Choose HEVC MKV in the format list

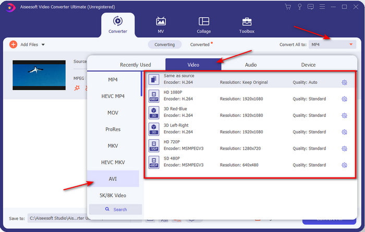pos(113,162)
